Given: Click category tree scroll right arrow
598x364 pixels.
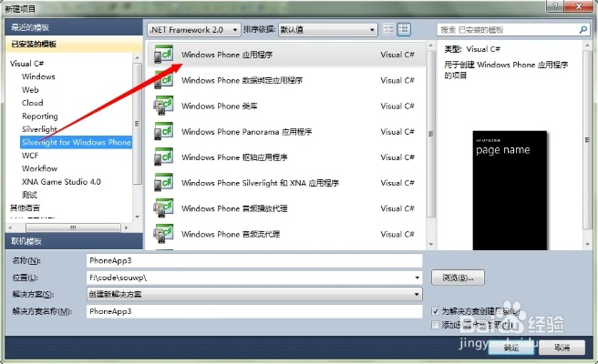Looking at the screenshot, I should 126,227.
